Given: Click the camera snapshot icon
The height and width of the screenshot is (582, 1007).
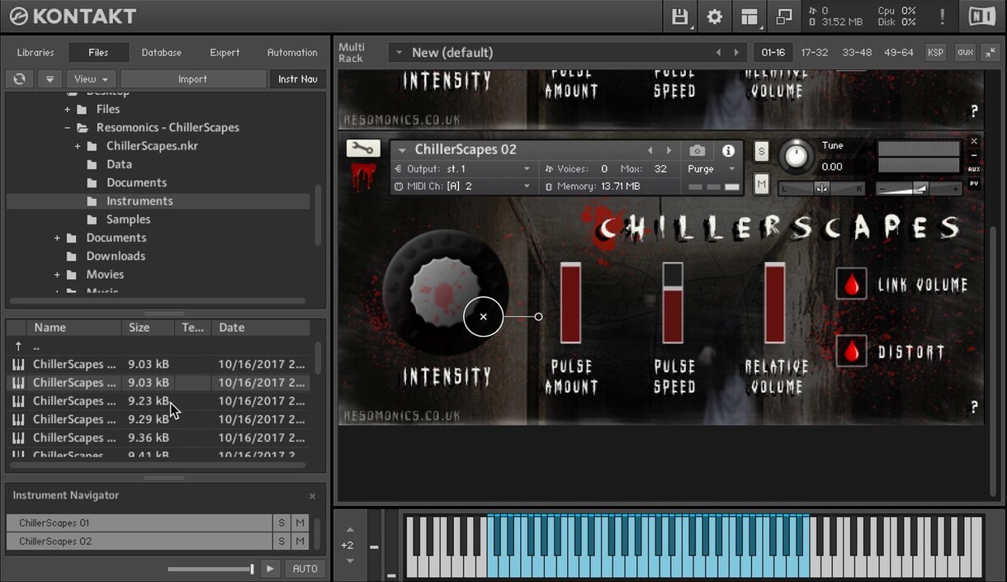Looking at the screenshot, I should [x=697, y=150].
